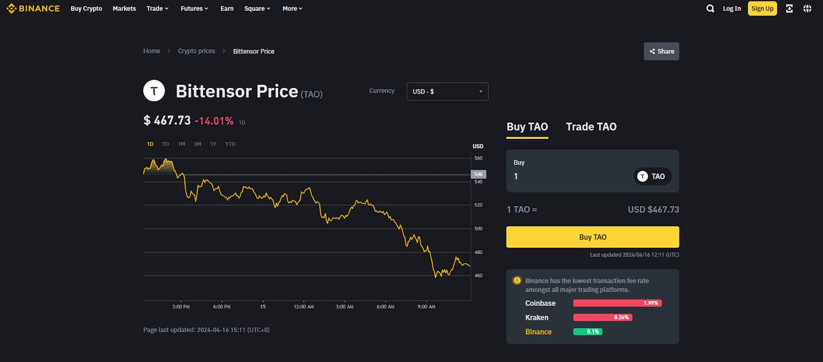Click the yellow info icon about fee rates
823x362 pixels.
tap(517, 281)
